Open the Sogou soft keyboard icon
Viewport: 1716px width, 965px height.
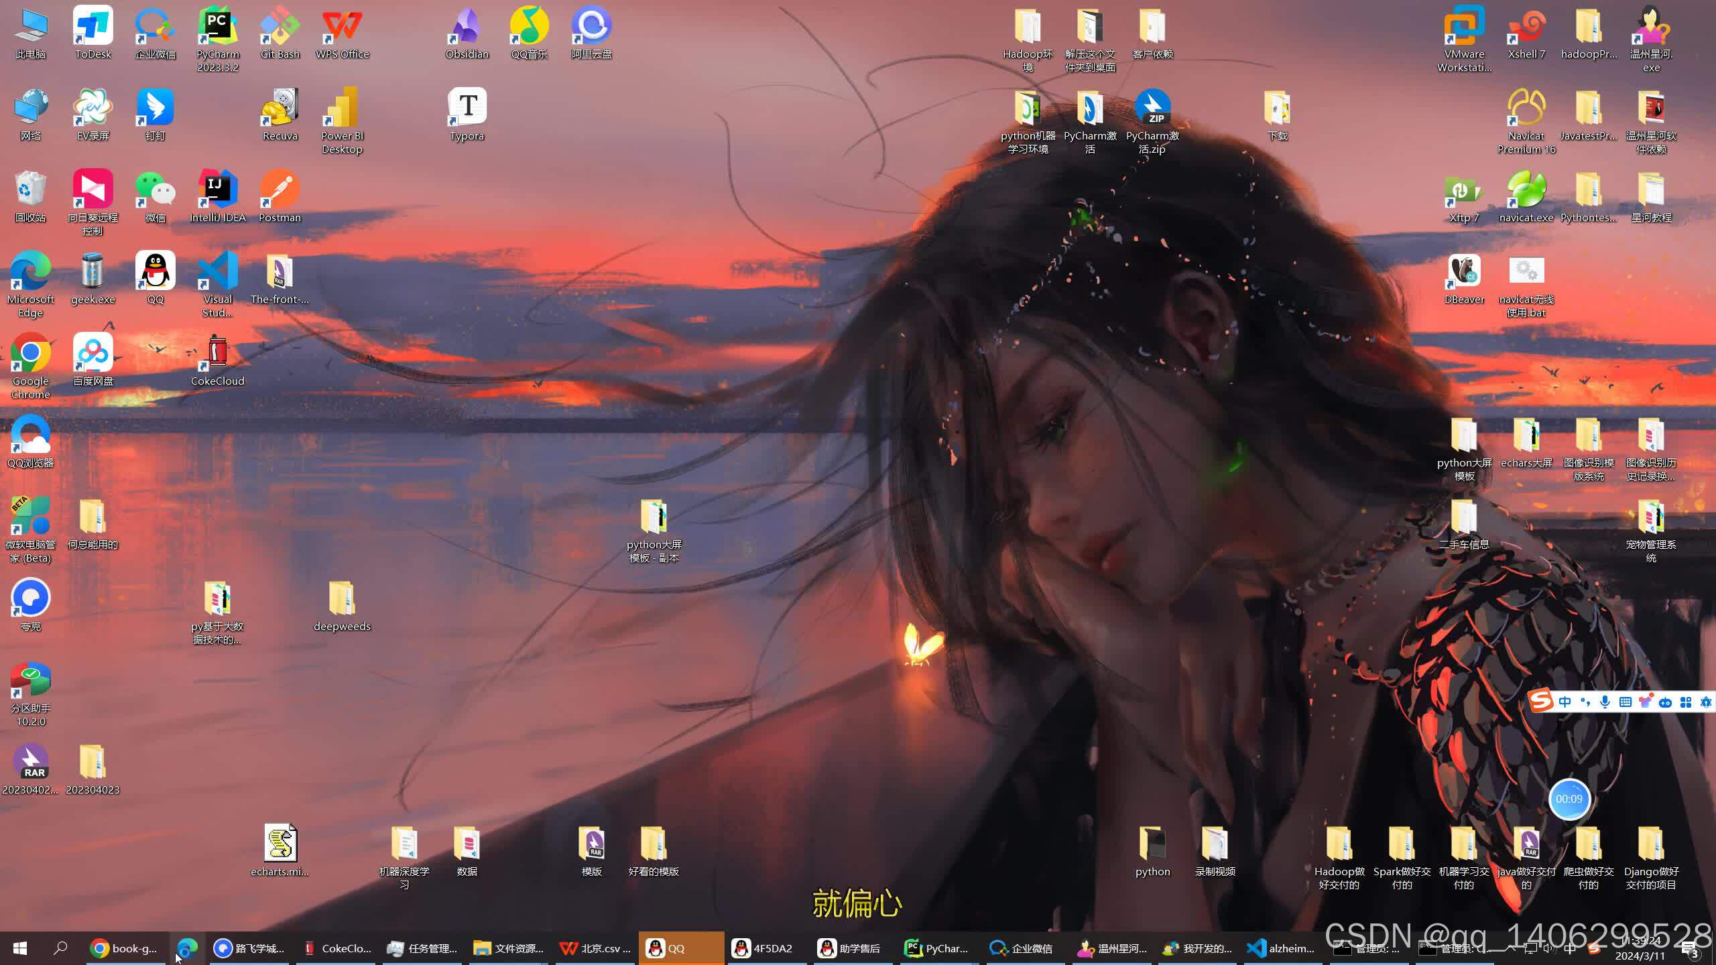[x=1626, y=702]
